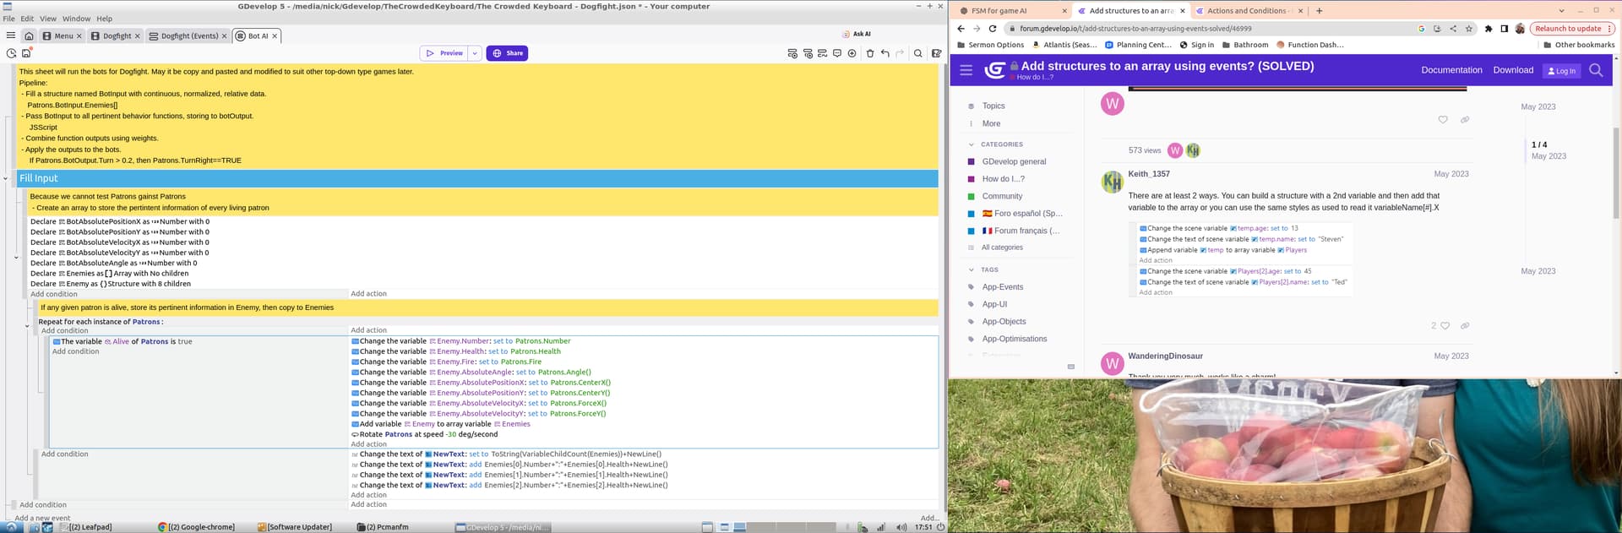
Task: Bookmark page with star icon
Action: [1468, 29]
